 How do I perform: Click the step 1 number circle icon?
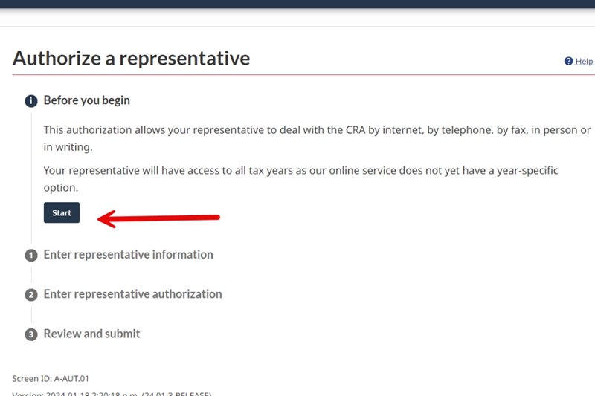pos(31,256)
